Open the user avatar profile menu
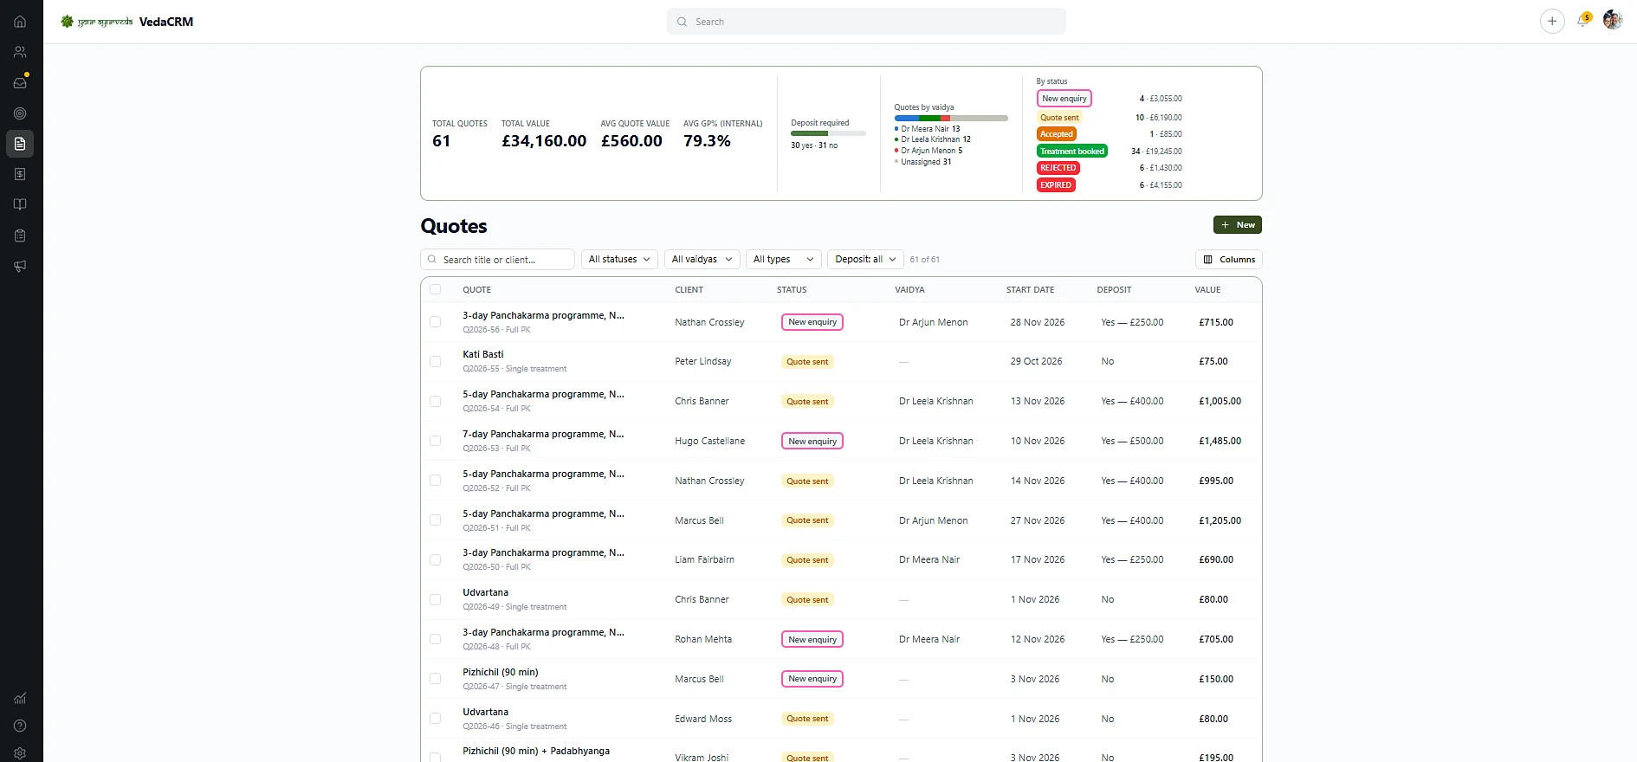The height and width of the screenshot is (762, 1637). (x=1612, y=20)
